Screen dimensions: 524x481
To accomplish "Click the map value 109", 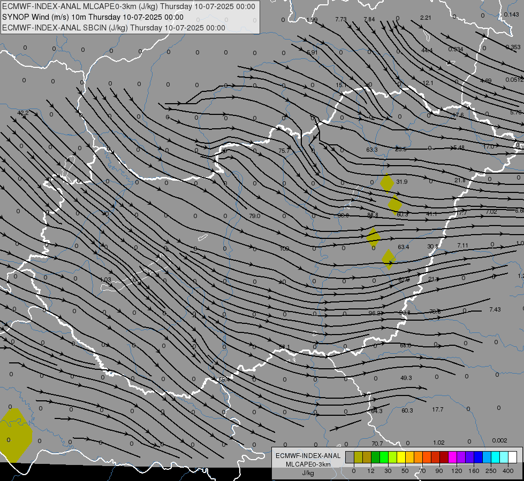I will click(284, 249).
